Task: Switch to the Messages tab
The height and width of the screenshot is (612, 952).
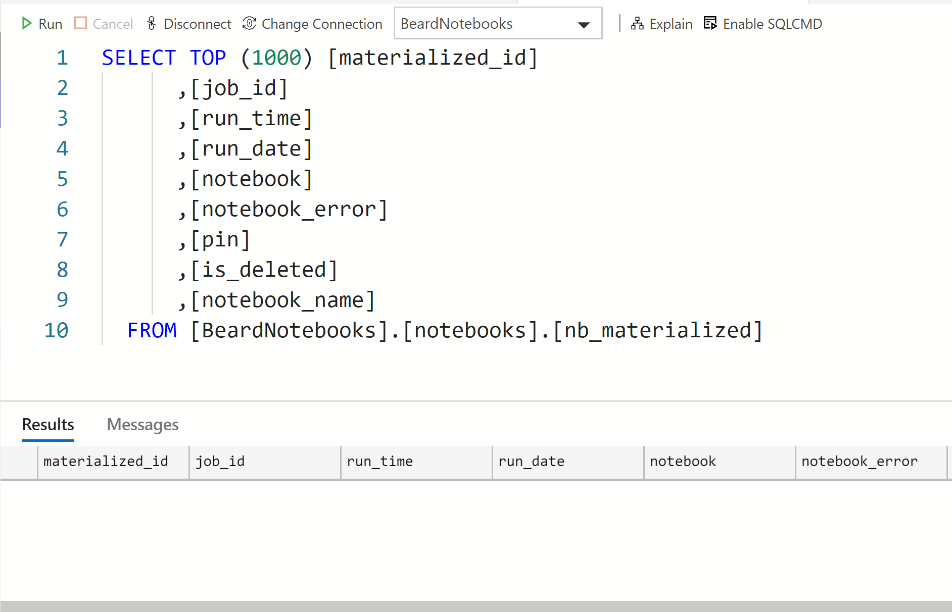Action: tap(142, 425)
